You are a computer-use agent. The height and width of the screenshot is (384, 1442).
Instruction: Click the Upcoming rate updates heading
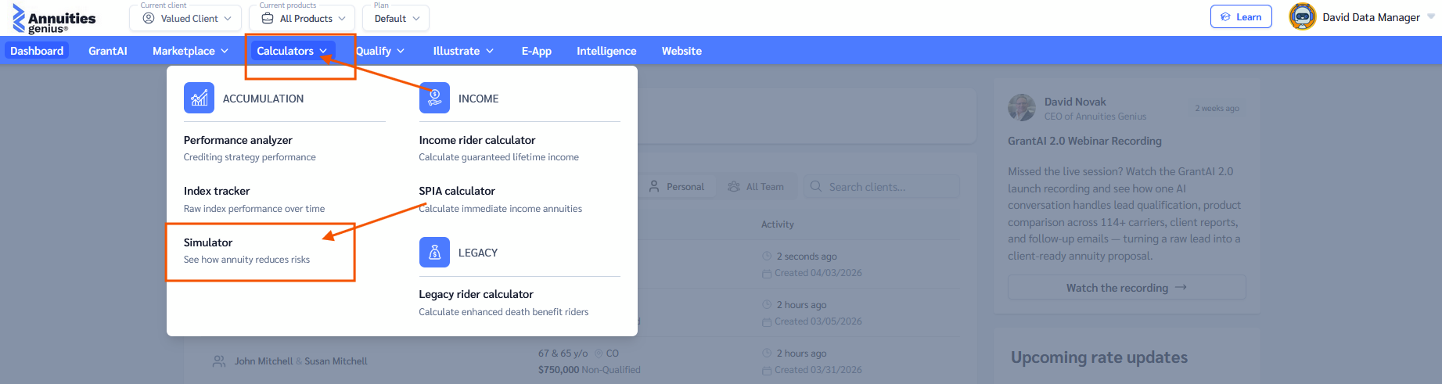coord(1099,357)
